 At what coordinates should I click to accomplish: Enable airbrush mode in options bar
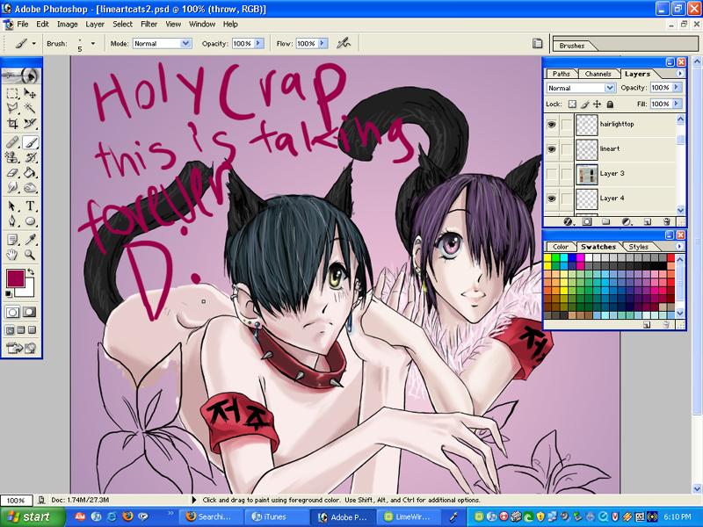tap(344, 43)
